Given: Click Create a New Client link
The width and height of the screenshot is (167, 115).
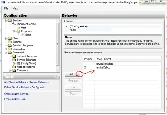Looking at the screenshot, I should pyautogui.click(x=16, y=99).
